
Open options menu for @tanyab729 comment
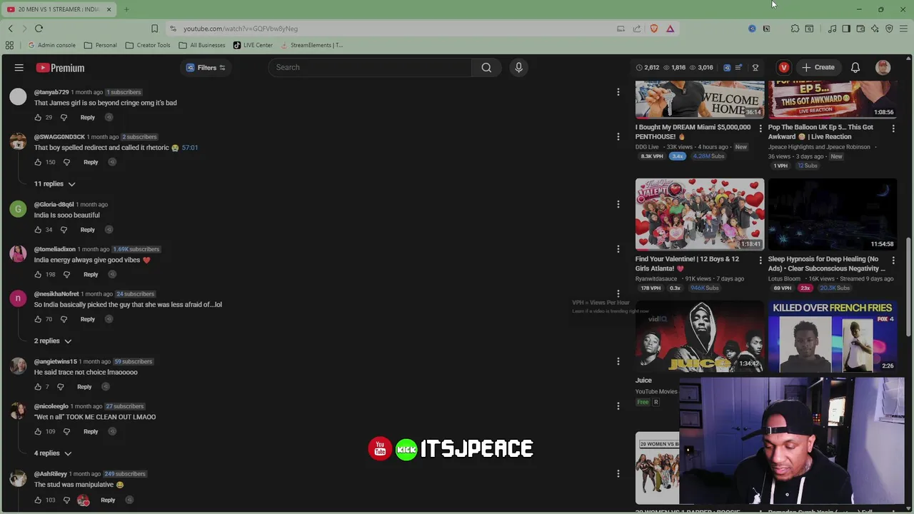(618, 92)
